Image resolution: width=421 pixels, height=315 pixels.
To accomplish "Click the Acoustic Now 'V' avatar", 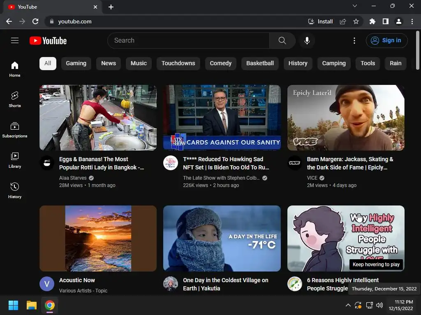I will (47, 284).
